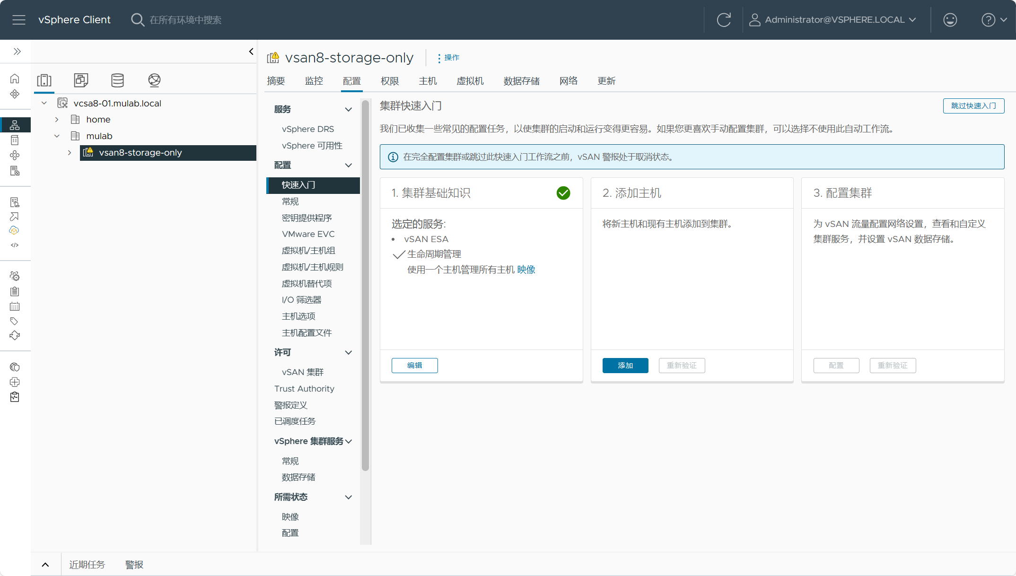Collapse the vcsa8-01.mulab.local tree node
The height and width of the screenshot is (576, 1016).
click(x=44, y=103)
